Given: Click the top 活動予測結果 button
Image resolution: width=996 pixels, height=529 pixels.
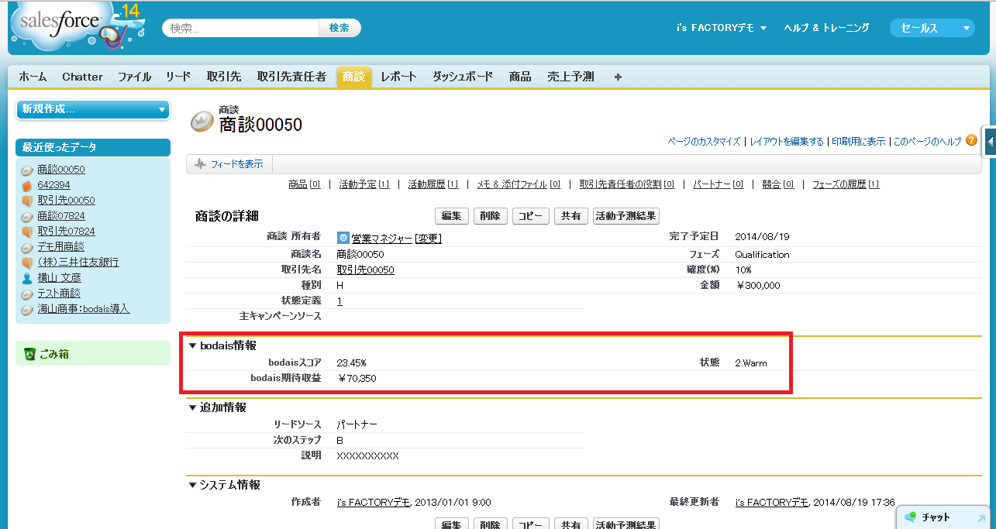Looking at the screenshot, I should point(626,216).
